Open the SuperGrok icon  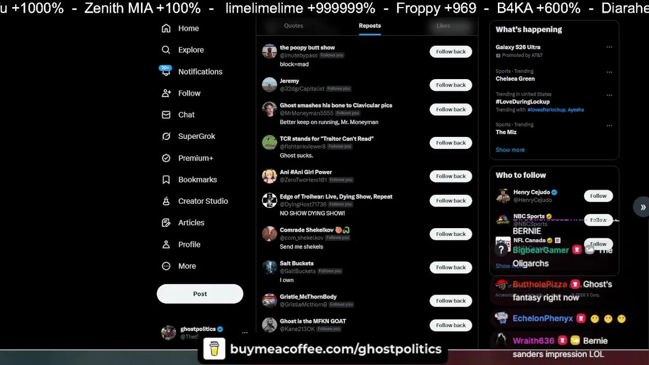(x=166, y=136)
